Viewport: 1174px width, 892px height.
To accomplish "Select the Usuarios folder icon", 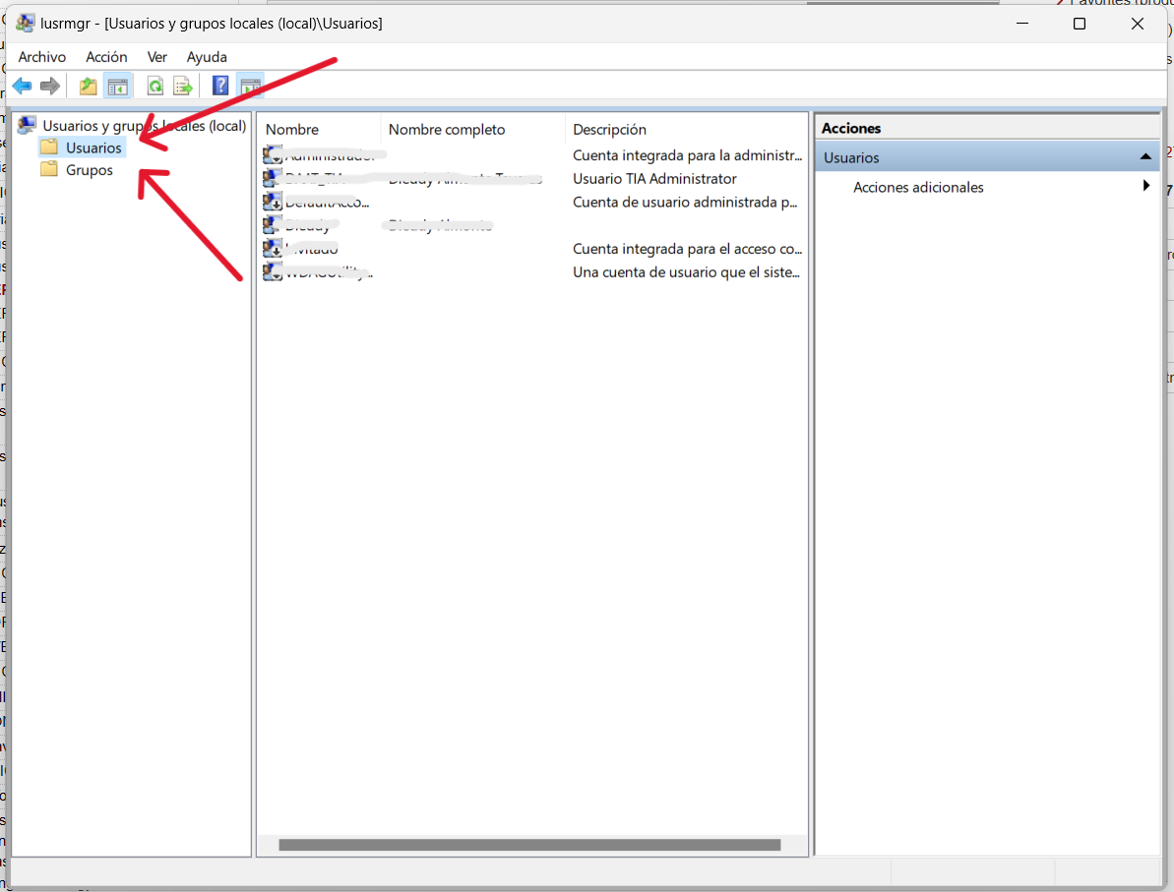I will (49, 147).
